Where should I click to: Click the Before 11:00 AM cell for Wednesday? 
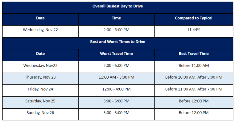click(194, 66)
